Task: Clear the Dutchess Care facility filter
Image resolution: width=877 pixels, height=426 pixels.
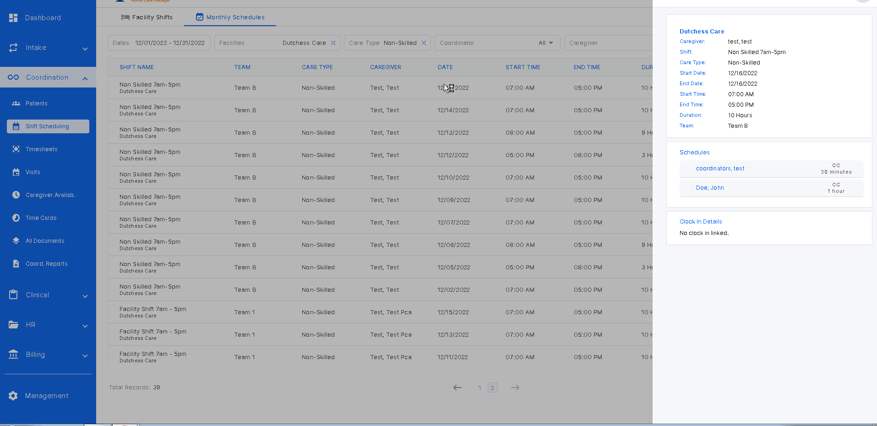Action: point(333,43)
